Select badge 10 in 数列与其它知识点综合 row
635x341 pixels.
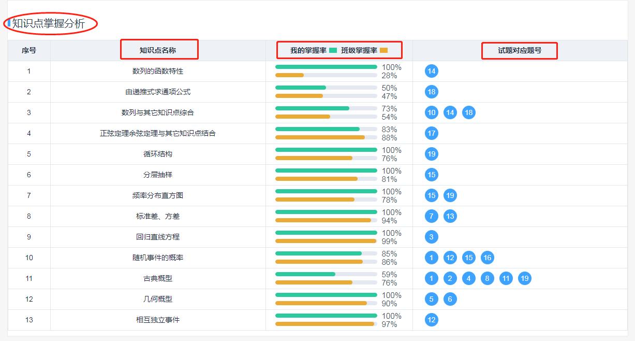[431, 112]
